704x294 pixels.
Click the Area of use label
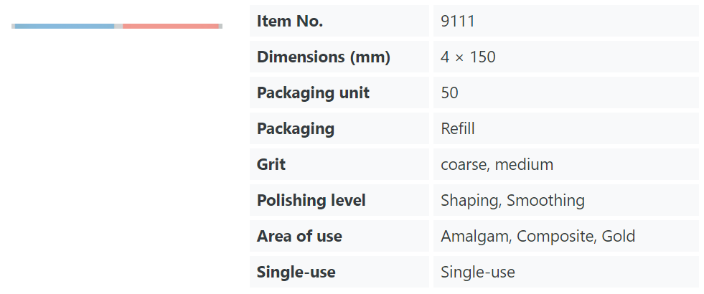pos(299,236)
